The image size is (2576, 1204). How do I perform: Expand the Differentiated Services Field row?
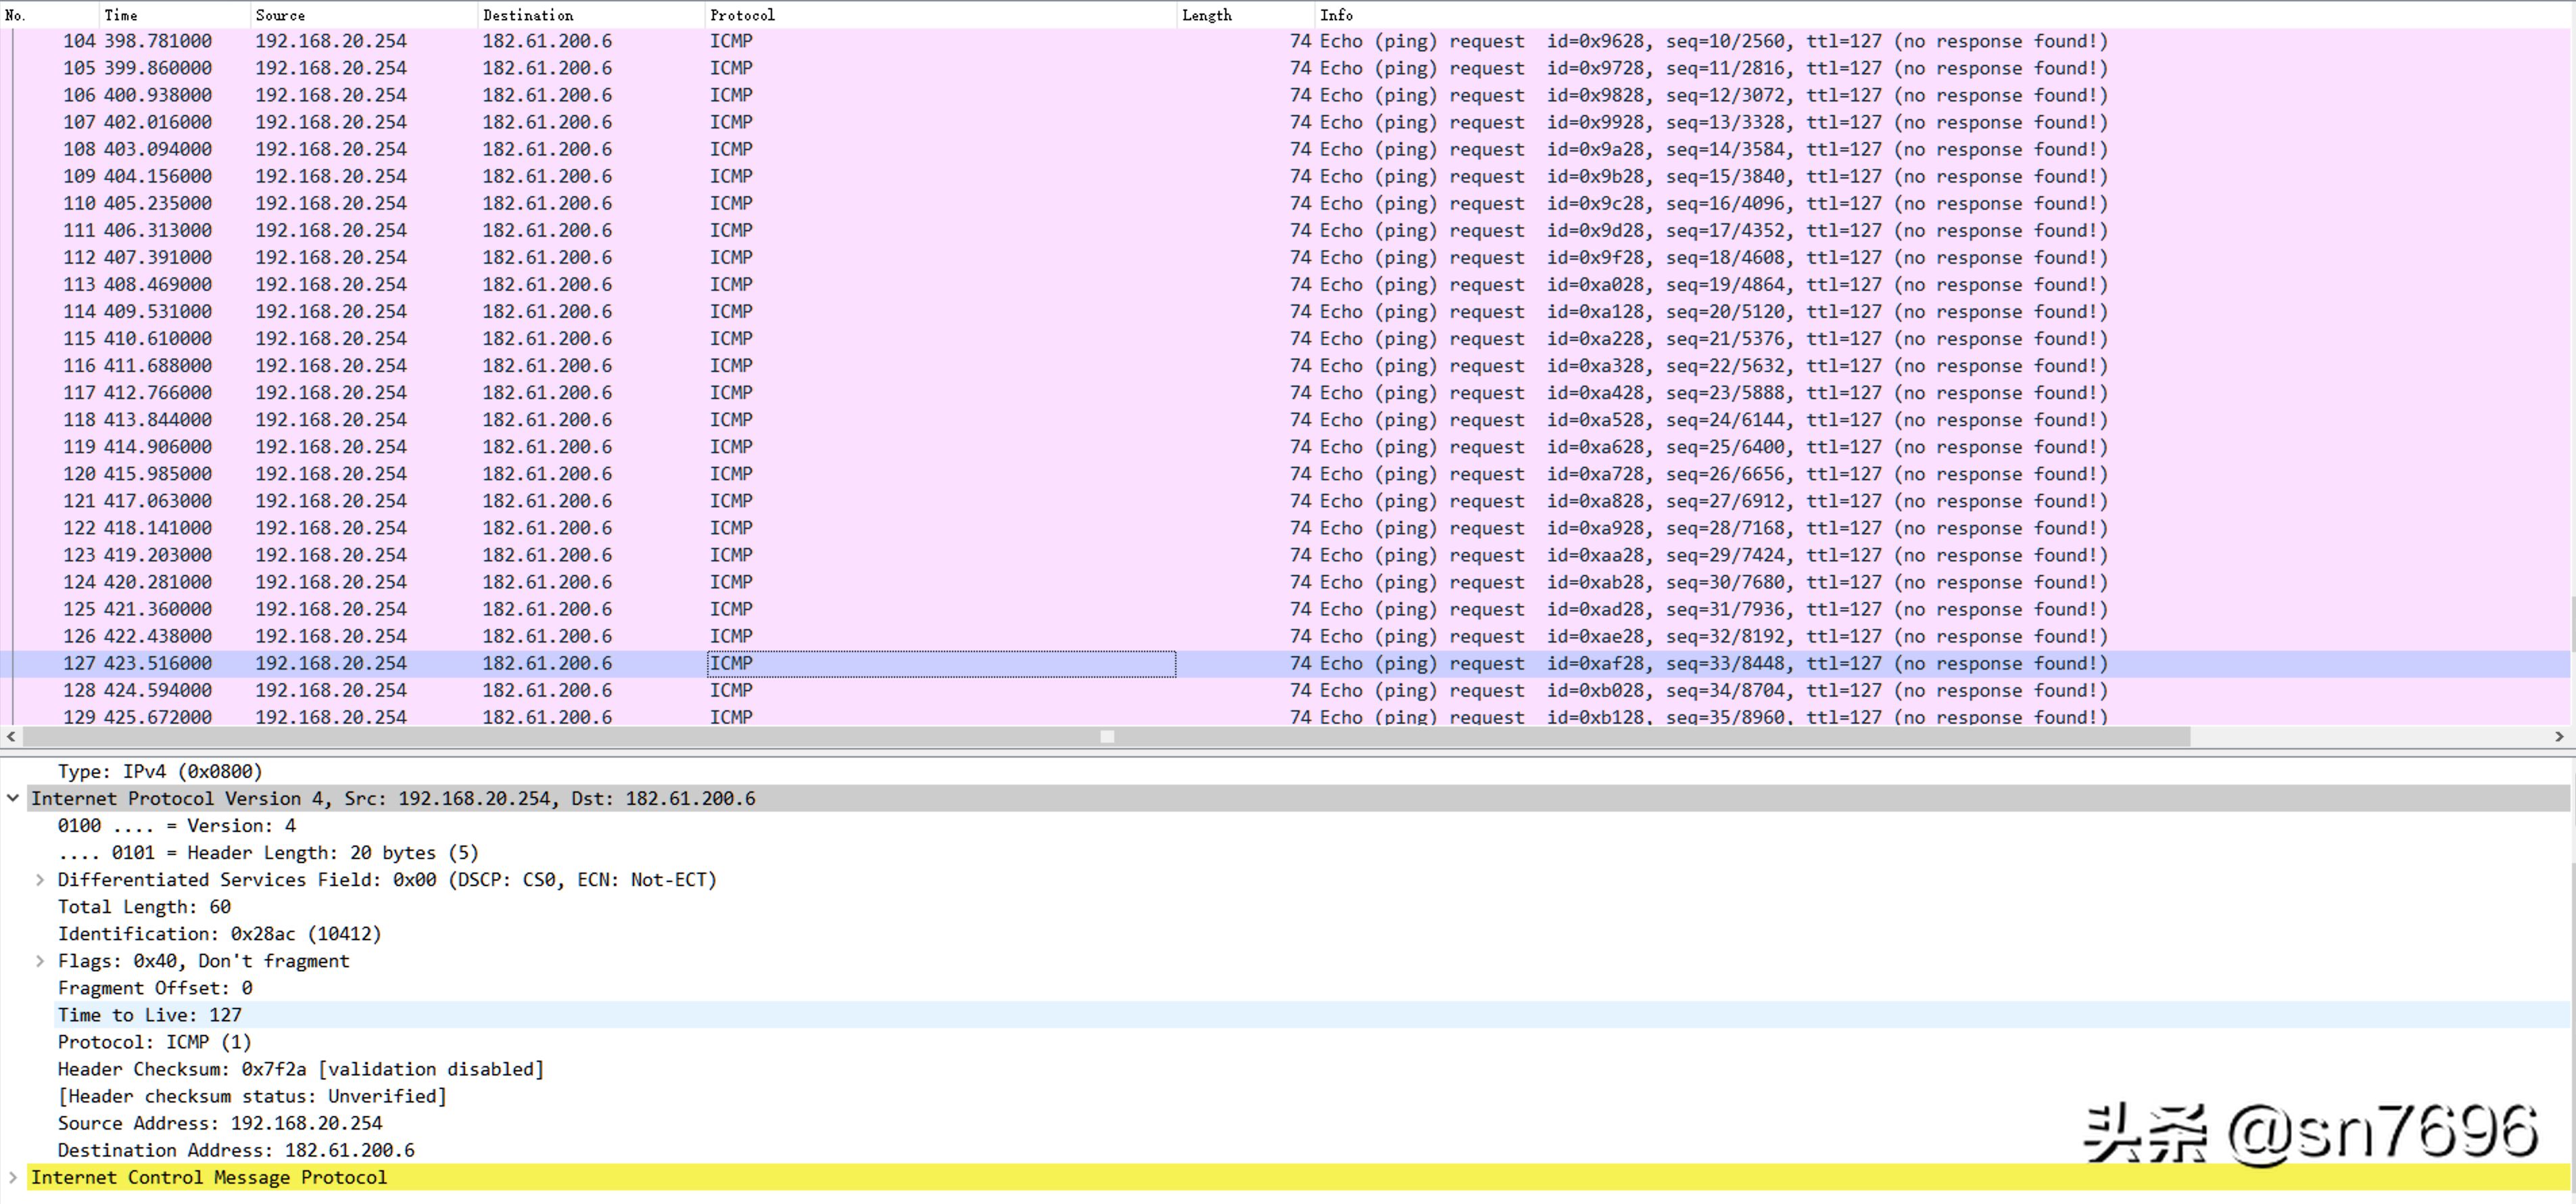point(39,880)
